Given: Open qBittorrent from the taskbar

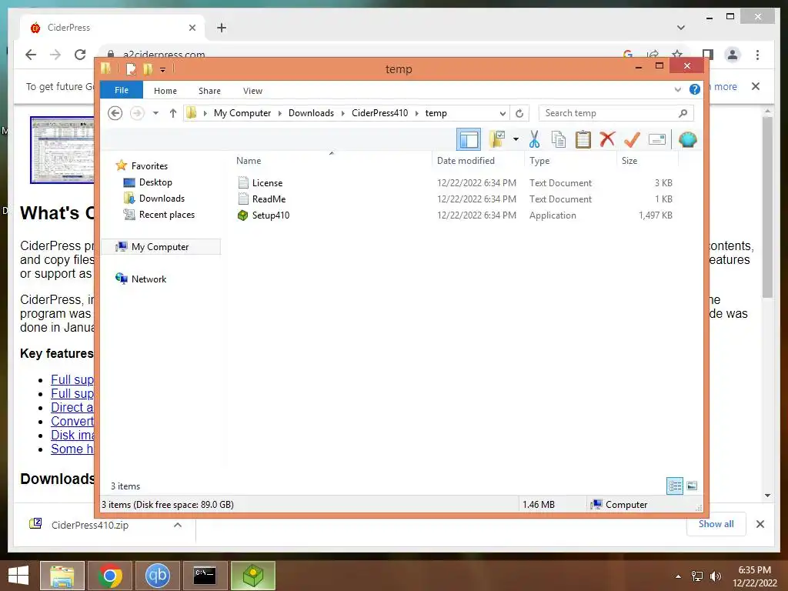Looking at the screenshot, I should point(157,576).
